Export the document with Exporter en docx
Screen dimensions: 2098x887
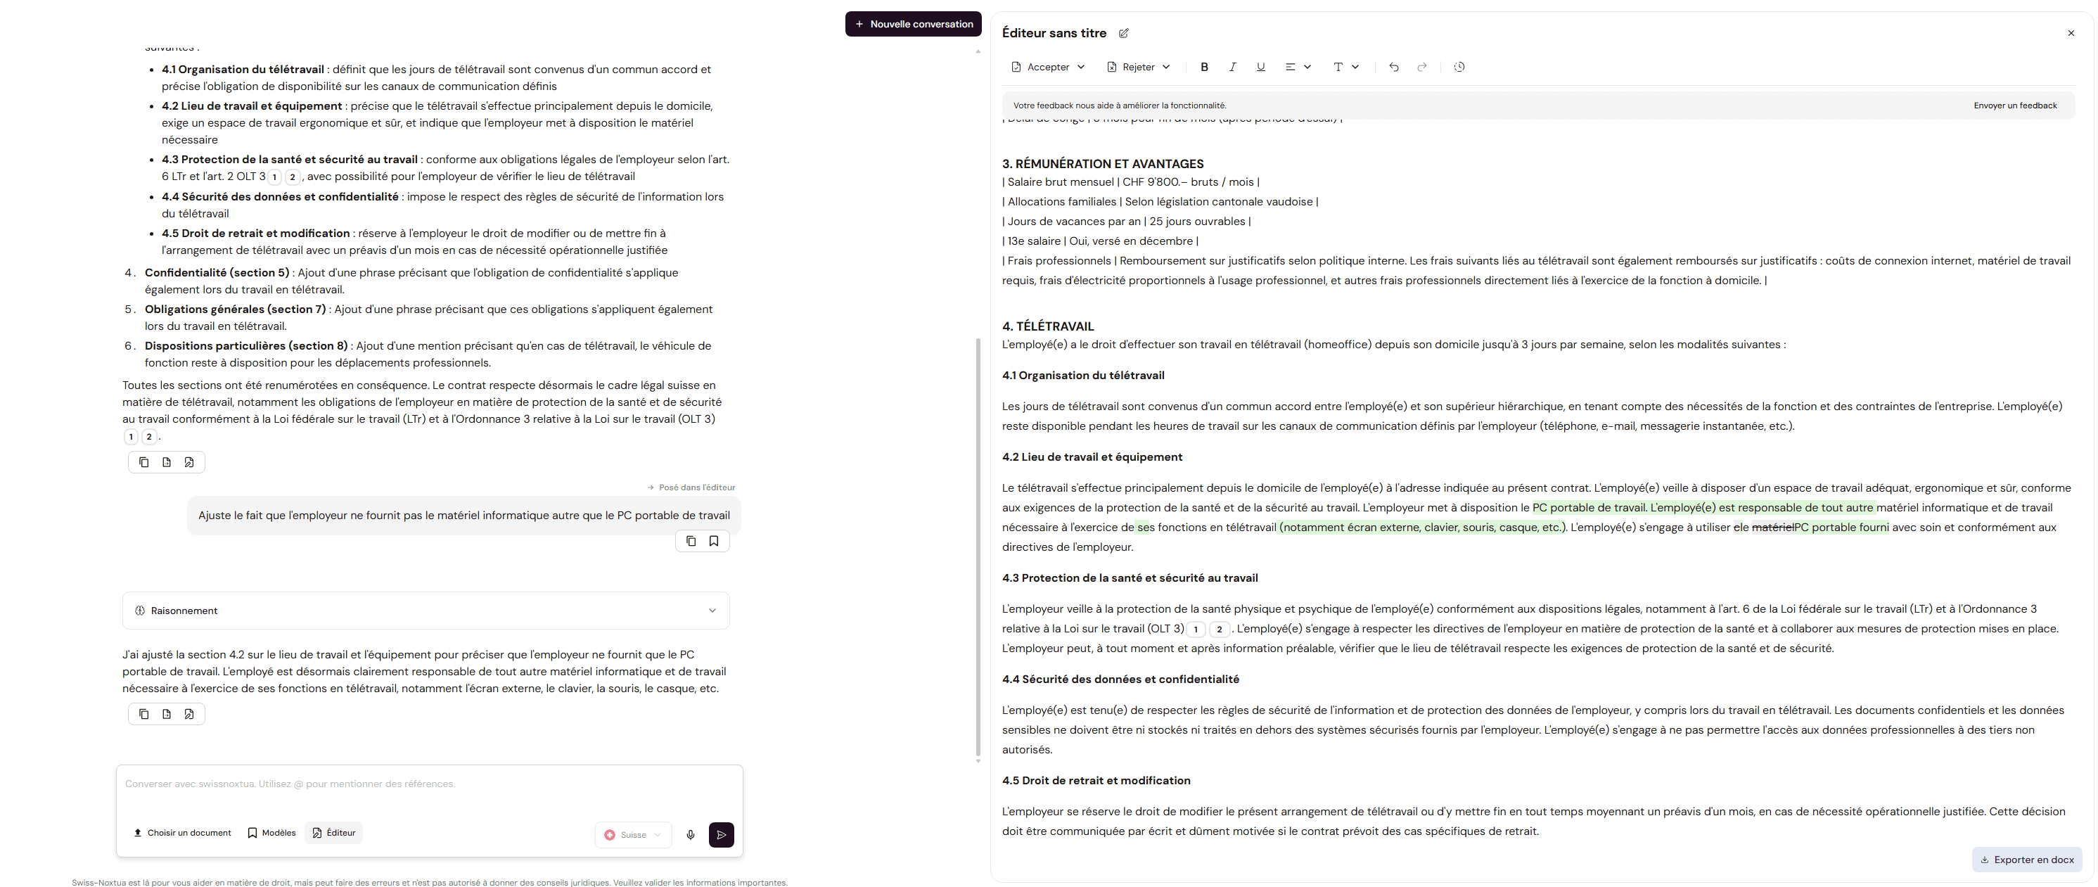point(2027,860)
